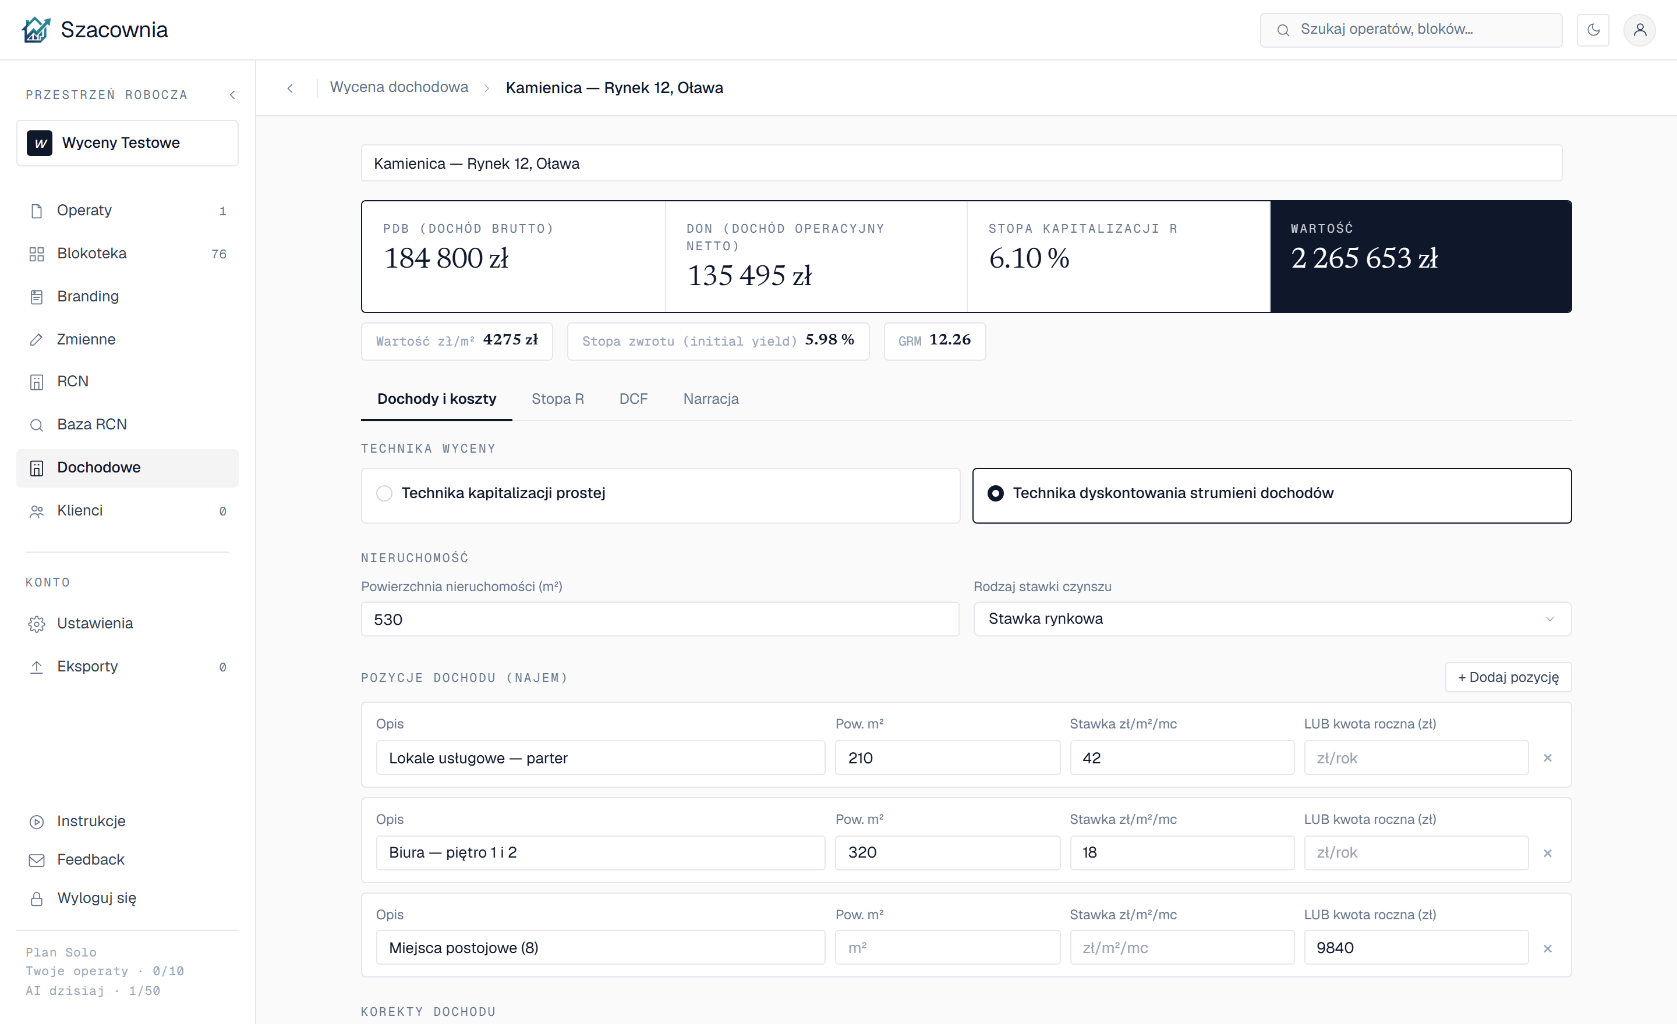Switch to the Stopa R tab
The height and width of the screenshot is (1024, 1677).
557,399
